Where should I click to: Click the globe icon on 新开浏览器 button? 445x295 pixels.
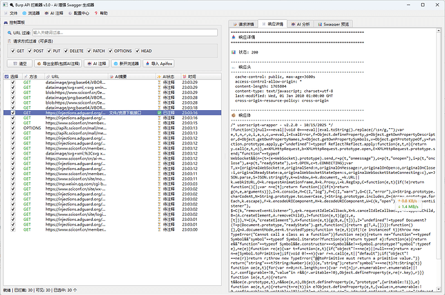(116, 64)
